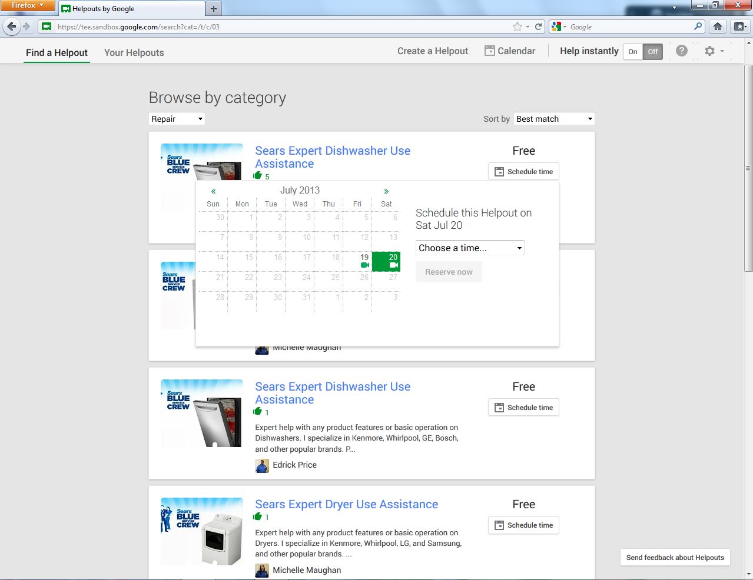This screenshot has width=753, height=580.
Task: Select July 19 in the calendar
Action: (x=358, y=261)
